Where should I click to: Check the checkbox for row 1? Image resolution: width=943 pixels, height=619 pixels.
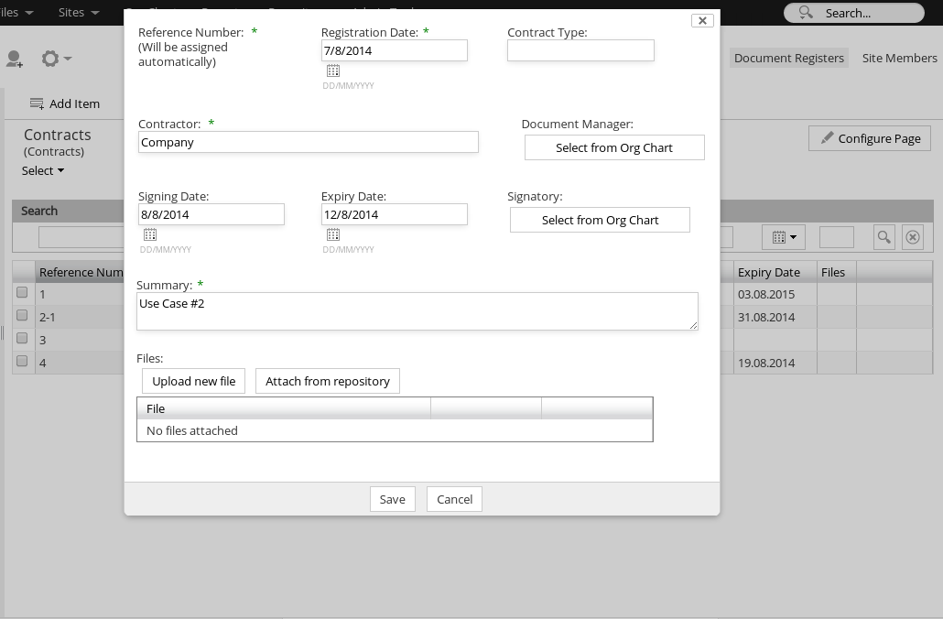tap(22, 293)
